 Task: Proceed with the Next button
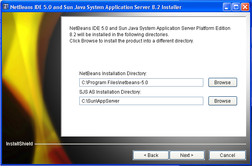187,155
